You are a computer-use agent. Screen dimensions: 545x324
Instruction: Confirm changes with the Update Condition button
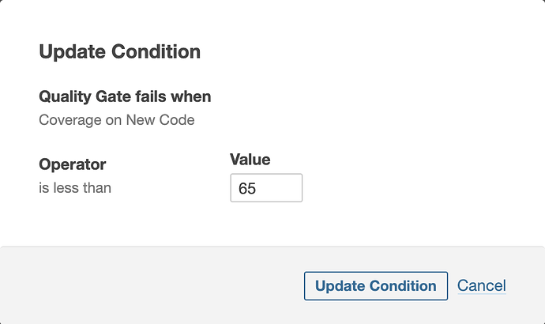(375, 286)
